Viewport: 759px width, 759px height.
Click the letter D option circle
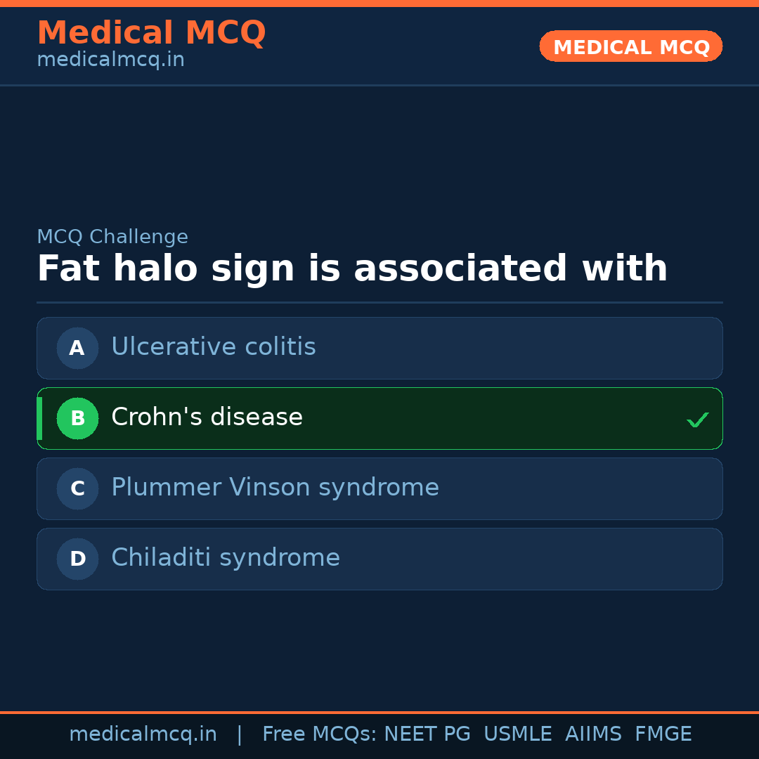pyautogui.click(x=77, y=559)
